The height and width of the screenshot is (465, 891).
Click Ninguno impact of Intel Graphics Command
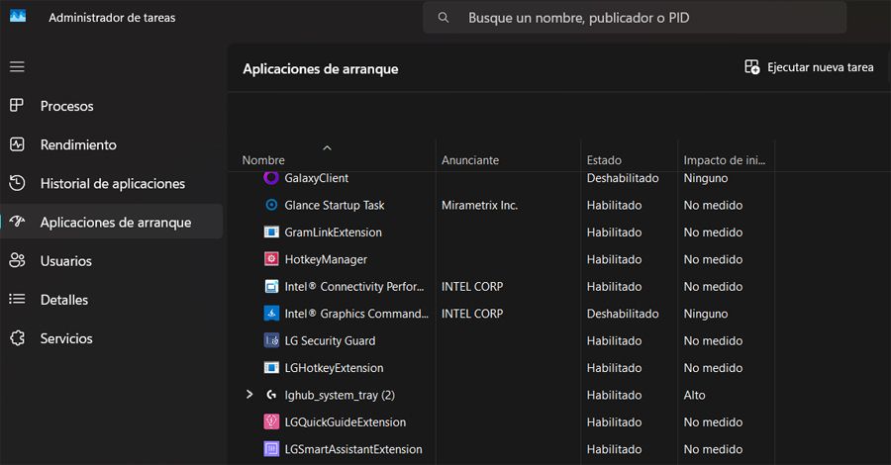click(x=706, y=314)
